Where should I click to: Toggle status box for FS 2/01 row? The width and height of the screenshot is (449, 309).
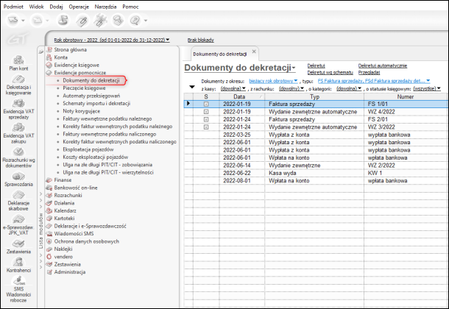pos(206,119)
